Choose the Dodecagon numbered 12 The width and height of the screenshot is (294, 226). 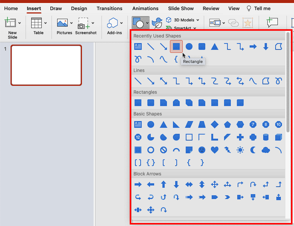(138, 137)
